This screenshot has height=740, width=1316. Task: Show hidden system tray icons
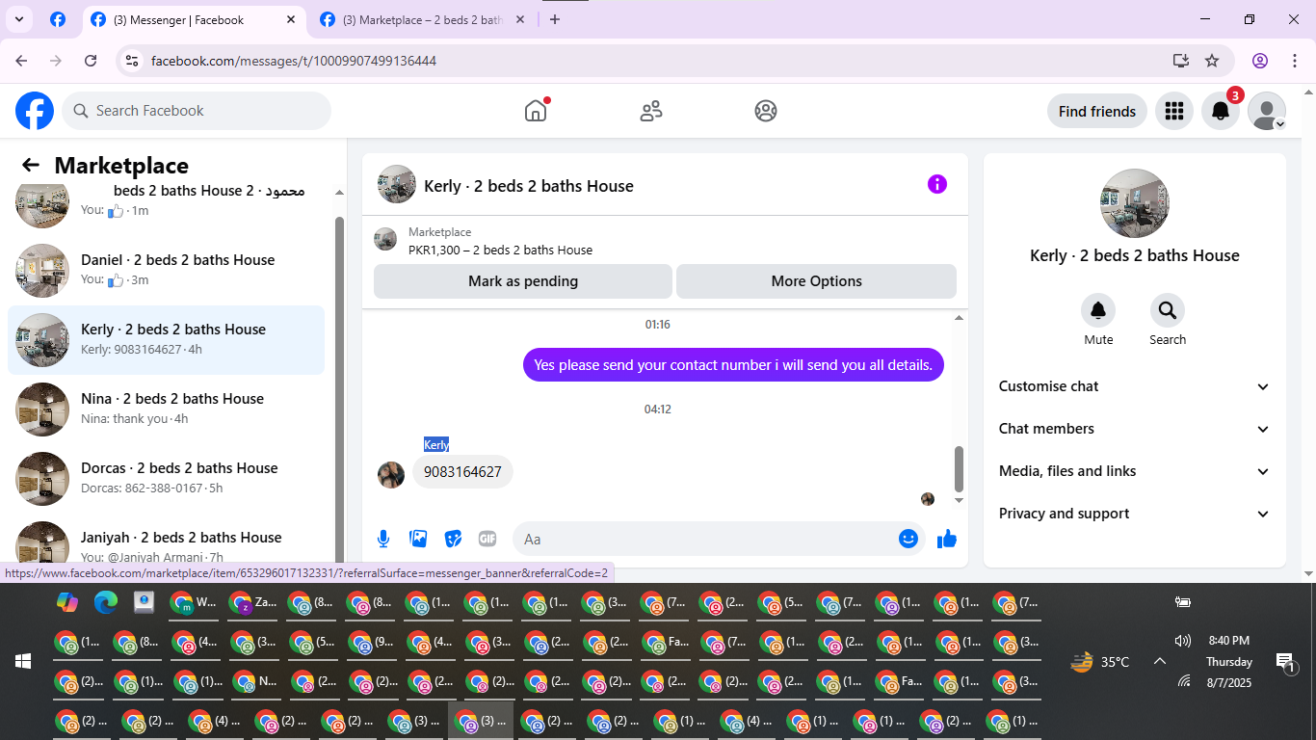(x=1160, y=661)
